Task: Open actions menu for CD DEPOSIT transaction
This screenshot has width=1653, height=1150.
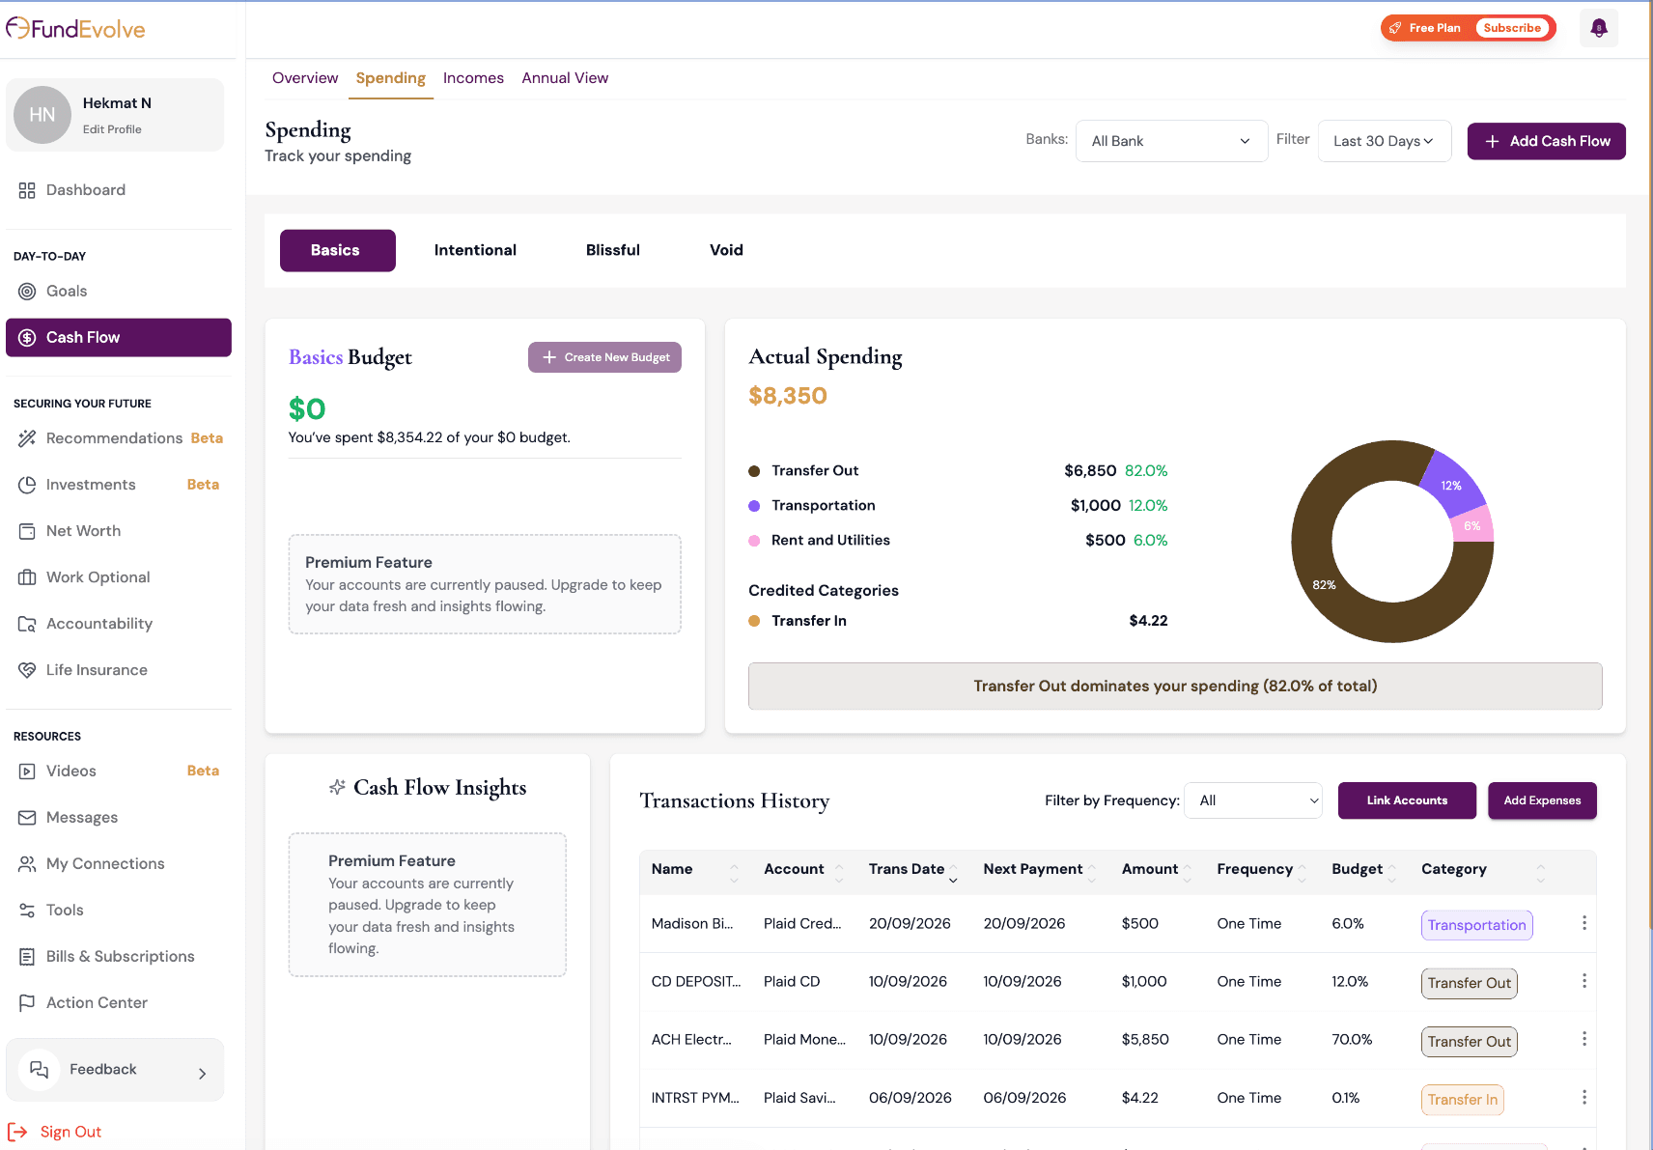Action: tap(1584, 981)
